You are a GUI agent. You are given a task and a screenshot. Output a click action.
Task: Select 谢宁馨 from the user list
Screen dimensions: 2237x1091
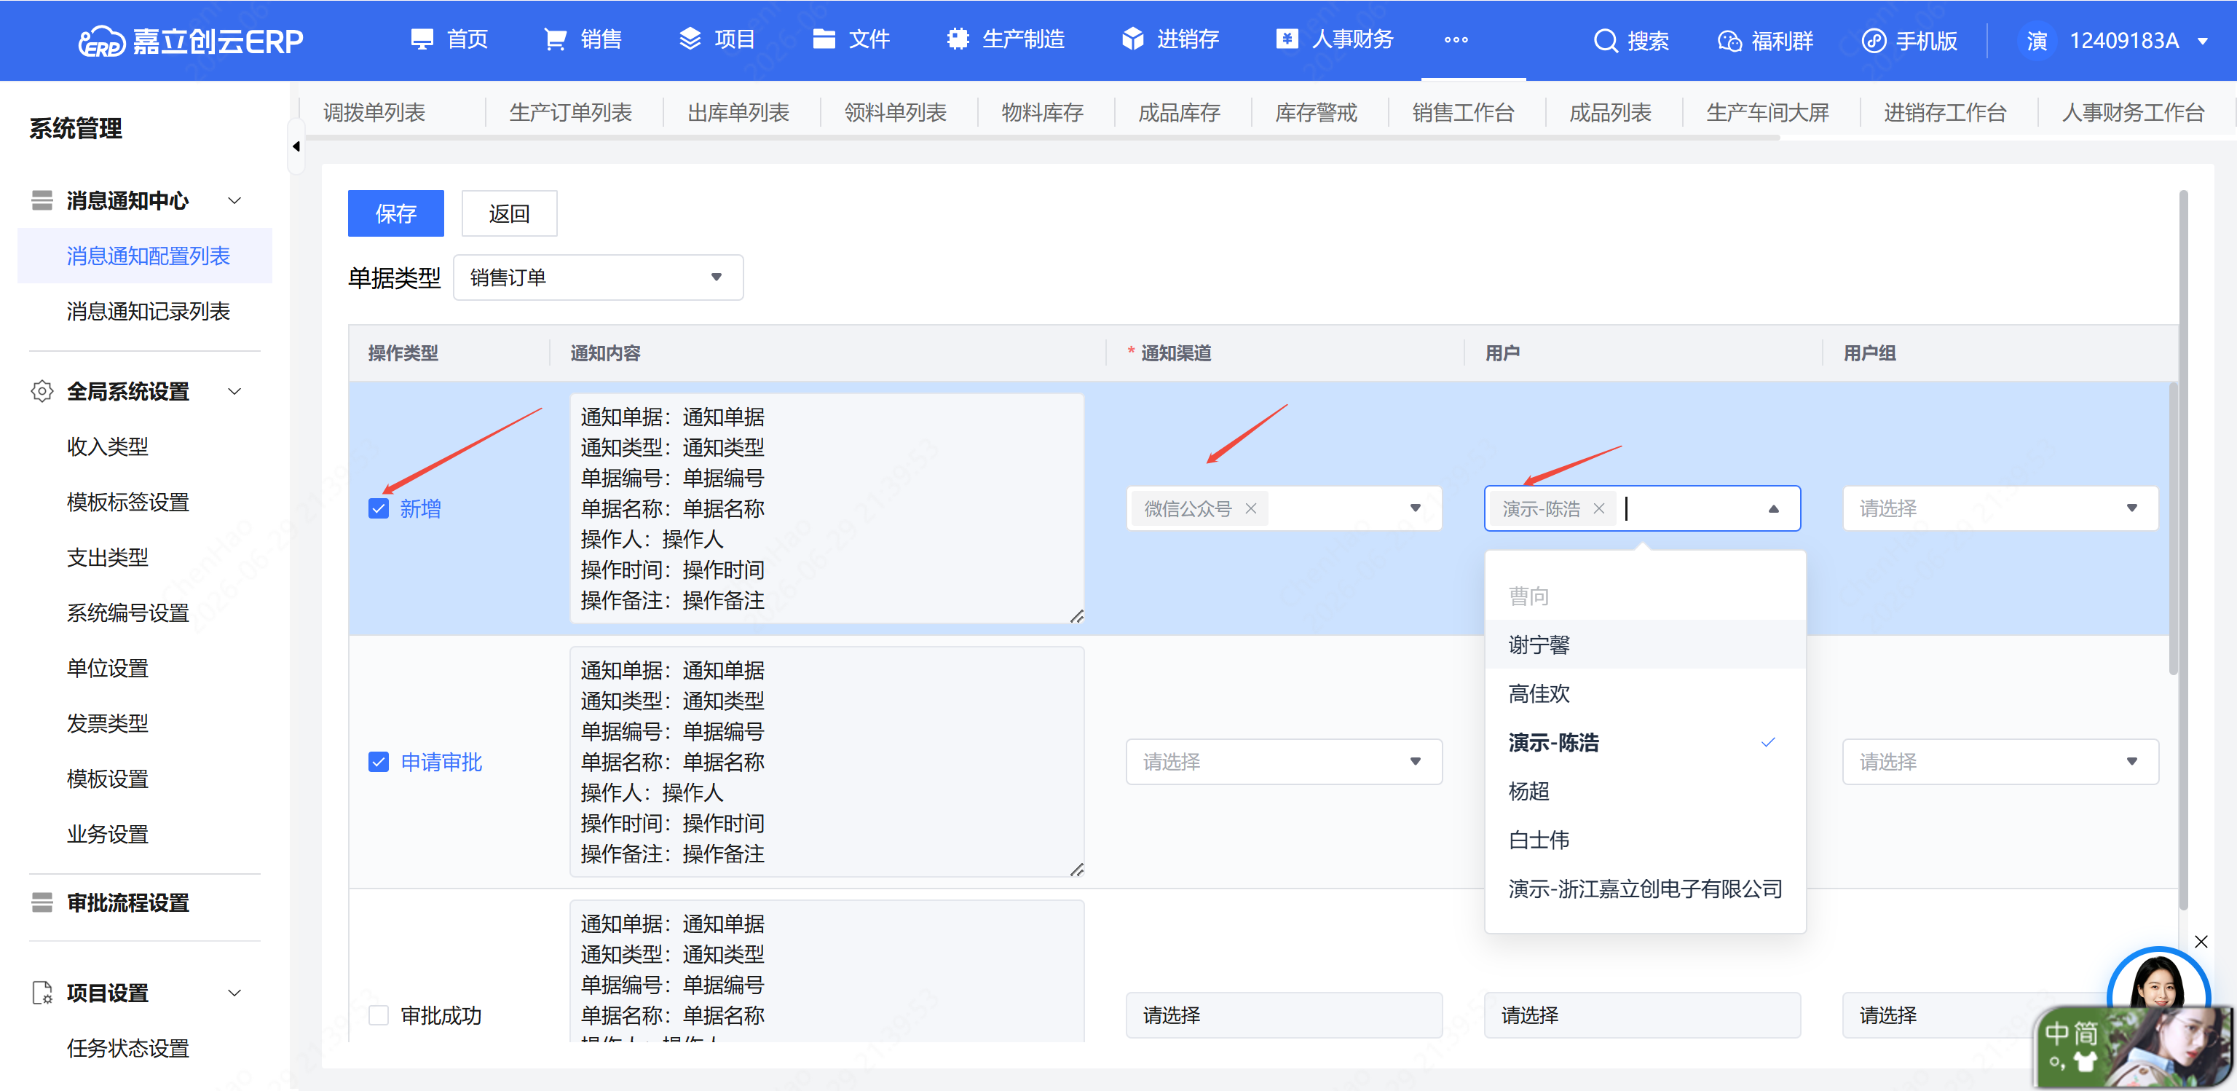(1645, 645)
